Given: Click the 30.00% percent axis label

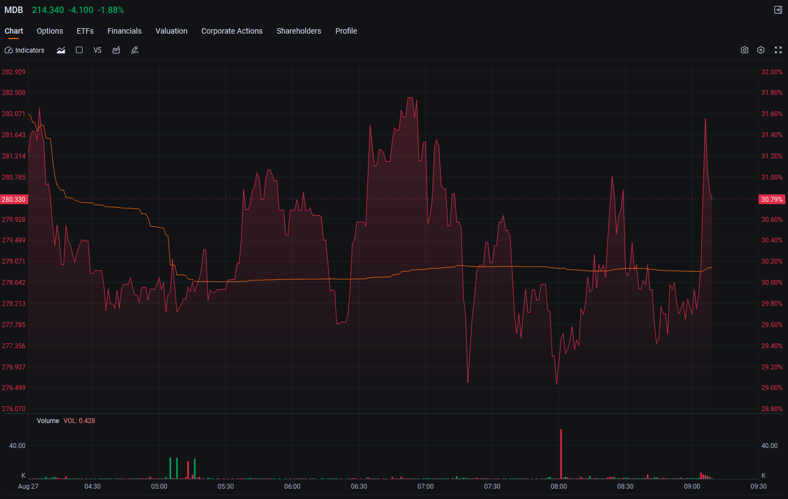Looking at the screenshot, I should pos(772,282).
